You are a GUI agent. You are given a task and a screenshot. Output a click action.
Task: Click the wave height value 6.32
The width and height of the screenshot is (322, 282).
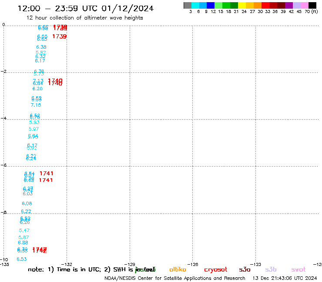[40, 56]
